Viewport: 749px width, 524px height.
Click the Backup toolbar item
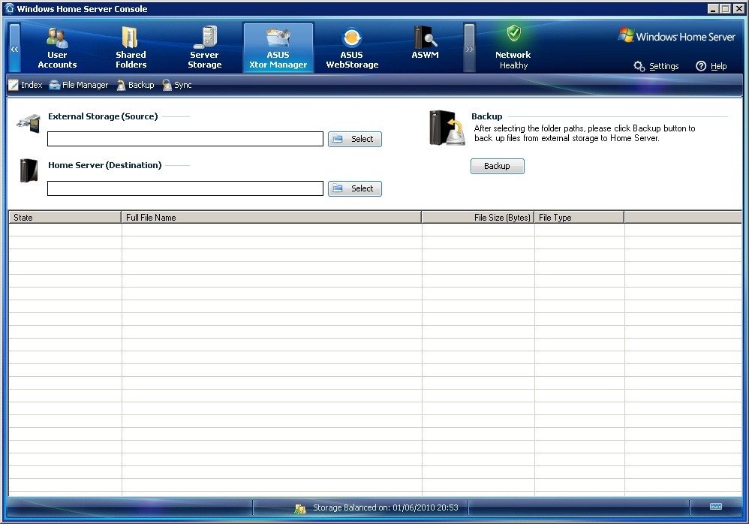tap(135, 85)
